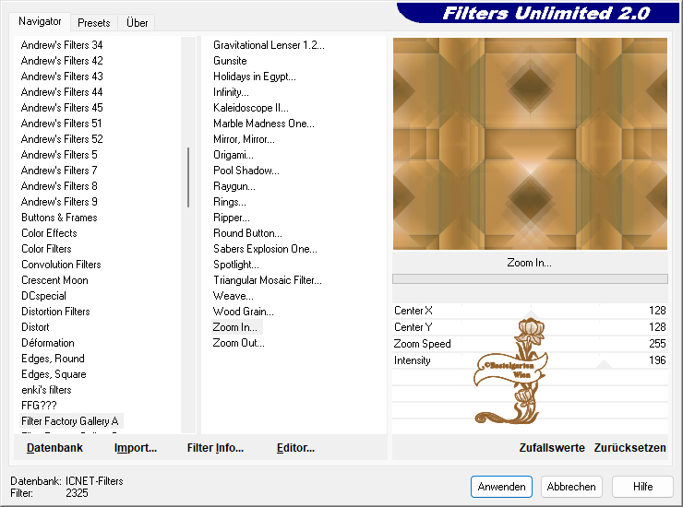Choose Mirror, Mirror... filter
Screen dimensions: 683x507
coord(244,139)
